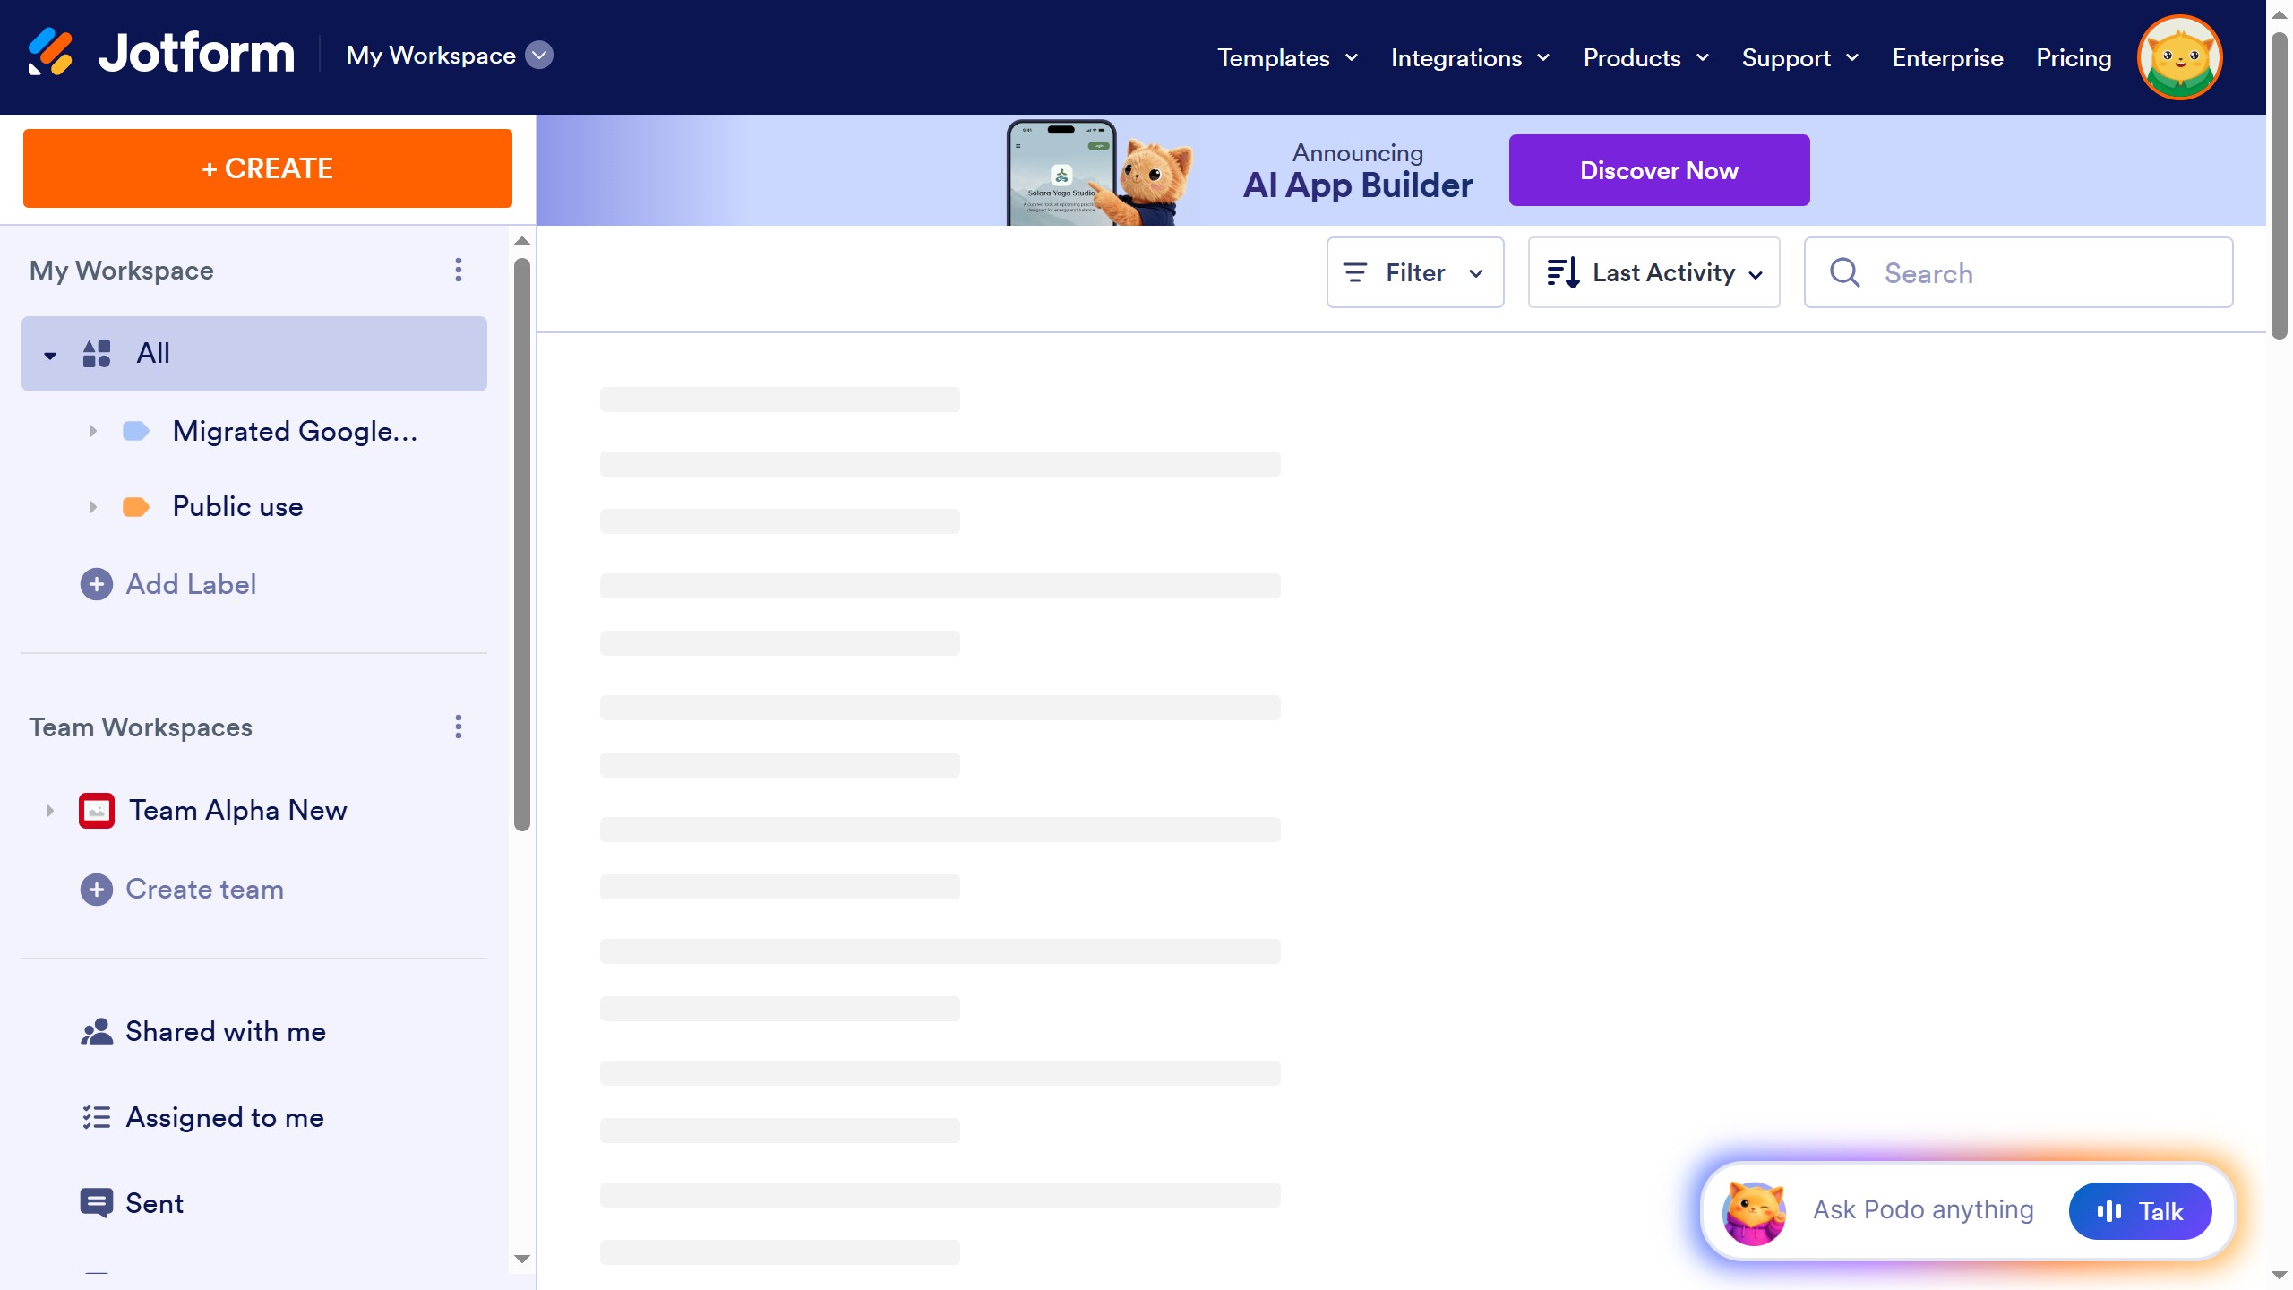The width and height of the screenshot is (2293, 1290).
Task: Go to the Pricing page
Action: click(x=2074, y=58)
